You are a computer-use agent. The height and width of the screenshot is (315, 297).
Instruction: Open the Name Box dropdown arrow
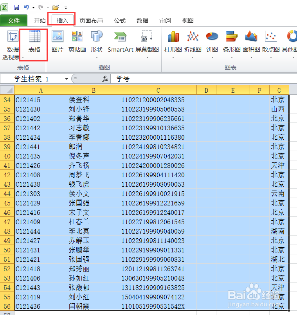coord(67,79)
